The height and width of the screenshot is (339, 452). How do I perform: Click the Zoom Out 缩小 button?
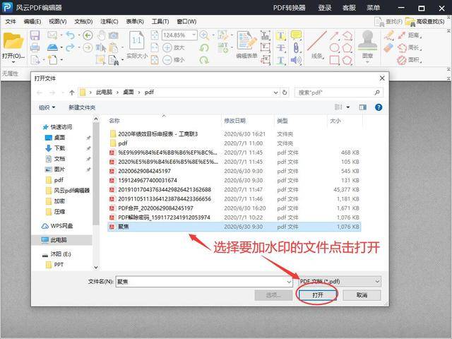click(173, 60)
